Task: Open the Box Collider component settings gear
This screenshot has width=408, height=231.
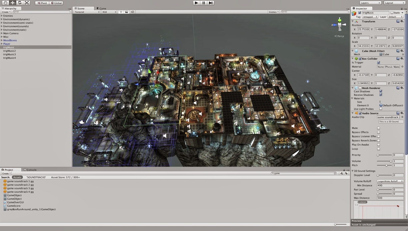Action: tap(402, 58)
